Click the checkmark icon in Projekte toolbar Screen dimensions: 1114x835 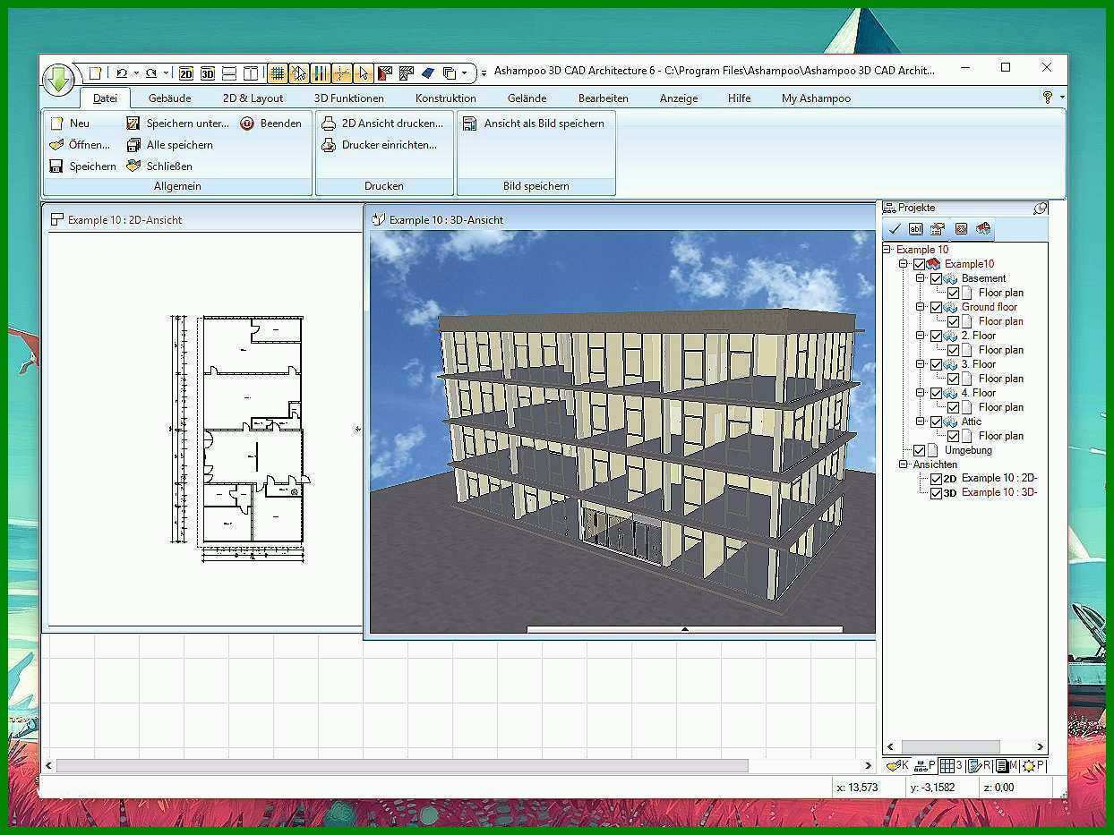(x=894, y=229)
